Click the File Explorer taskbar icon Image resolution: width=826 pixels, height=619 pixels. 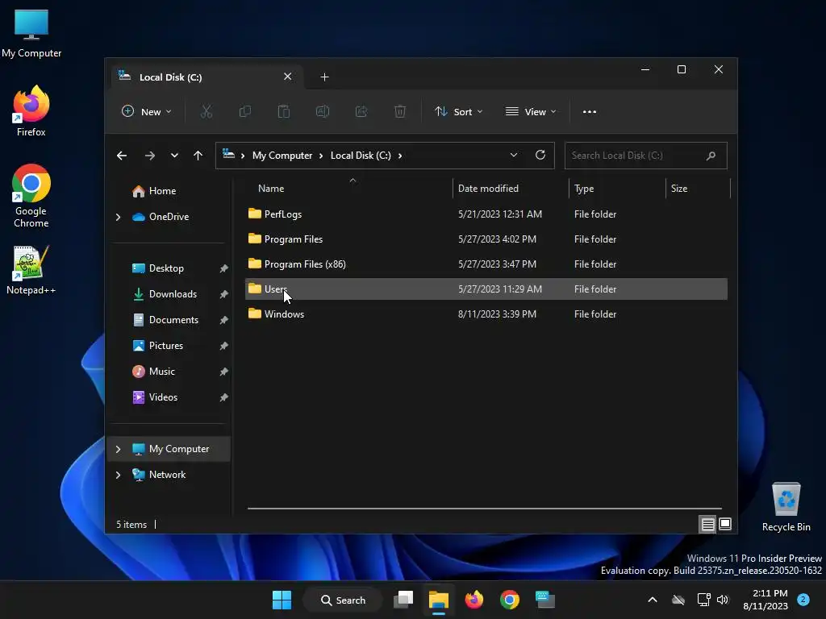coord(438,600)
